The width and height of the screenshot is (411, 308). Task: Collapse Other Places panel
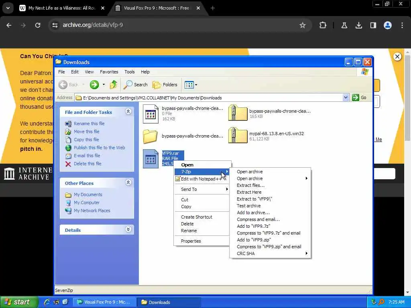tap(128, 182)
